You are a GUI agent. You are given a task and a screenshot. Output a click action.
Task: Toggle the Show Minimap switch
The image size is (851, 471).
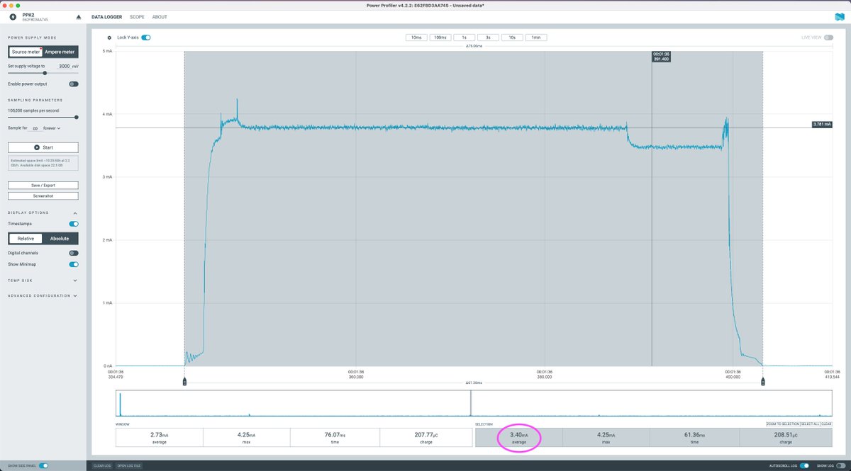click(x=74, y=264)
